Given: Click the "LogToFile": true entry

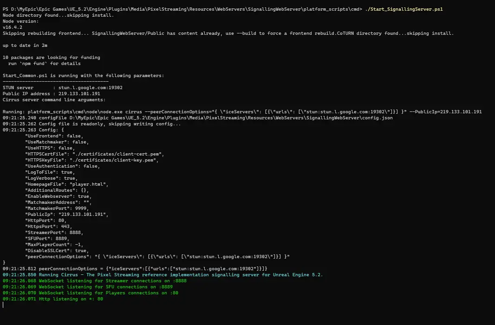Looking at the screenshot, I should pyautogui.click(x=50, y=172).
